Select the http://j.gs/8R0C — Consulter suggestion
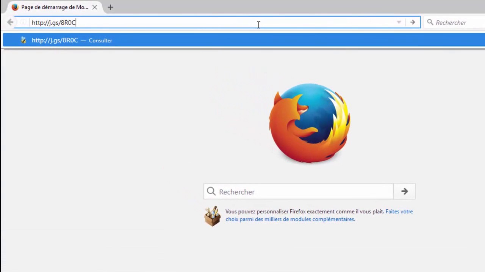Screen dimensions: 485x272 [x=244, y=40]
